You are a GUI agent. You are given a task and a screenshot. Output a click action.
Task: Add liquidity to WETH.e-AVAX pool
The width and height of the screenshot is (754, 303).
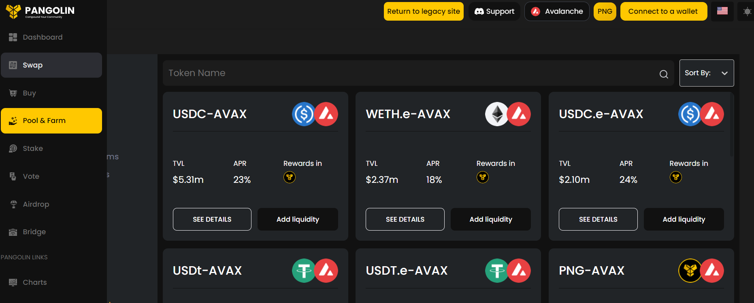coord(491,219)
